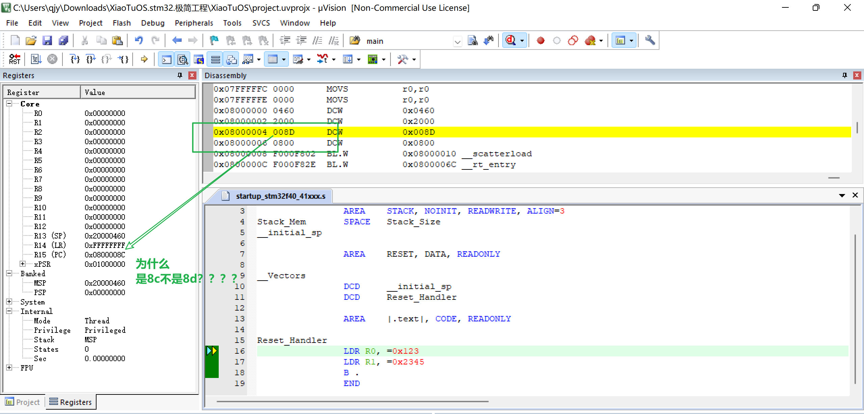Open the Flash menu
Screen dimensions: 864x414
[122, 23]
